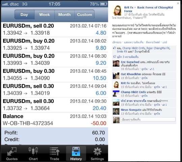Switch to the Week period segment

[45, 15]
